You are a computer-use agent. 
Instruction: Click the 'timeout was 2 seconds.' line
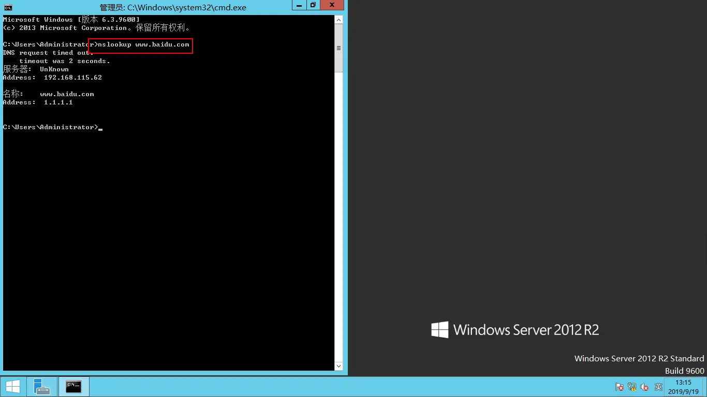point(65,61)
